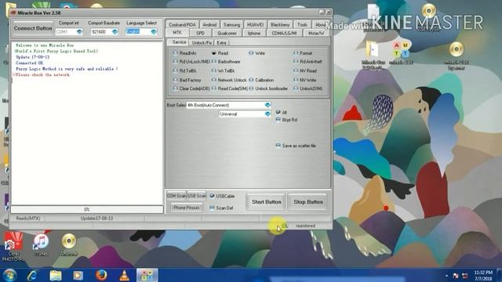Open Windows Explorer from the taskbar

click(56, 275)
